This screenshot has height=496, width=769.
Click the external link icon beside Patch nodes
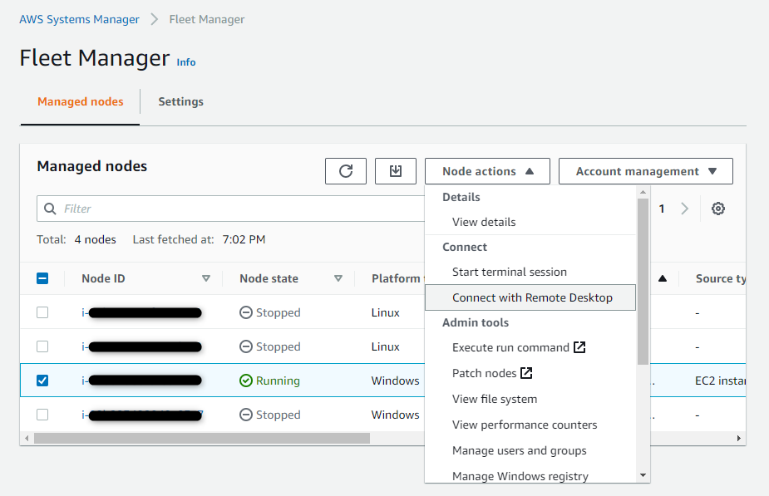[x=526, y=373]
